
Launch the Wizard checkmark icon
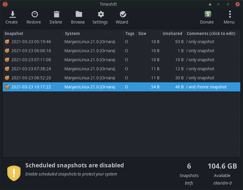click(123, 14)
